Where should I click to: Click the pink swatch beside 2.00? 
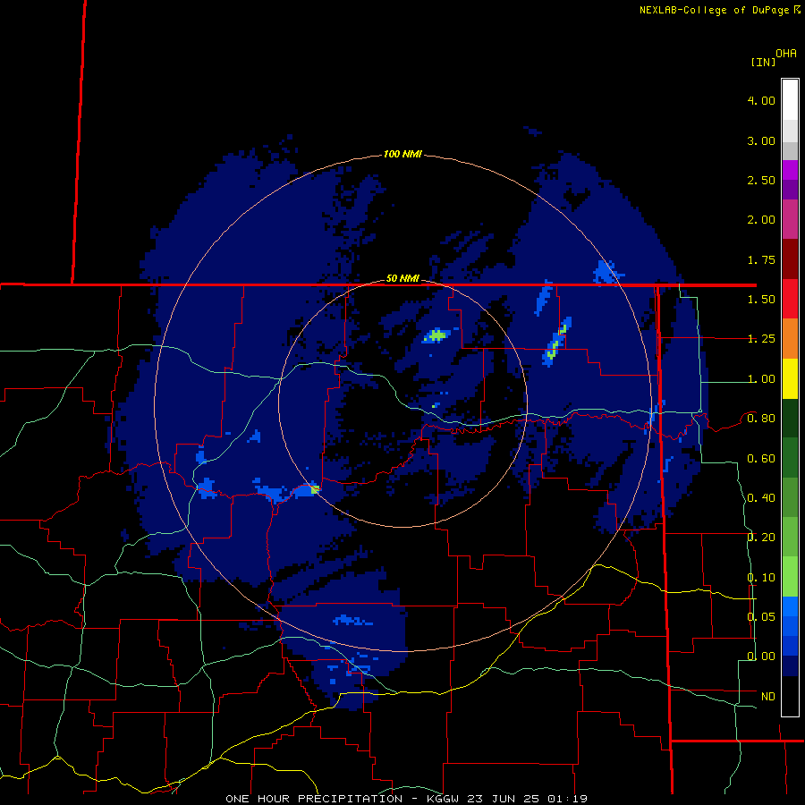point(790,220)
